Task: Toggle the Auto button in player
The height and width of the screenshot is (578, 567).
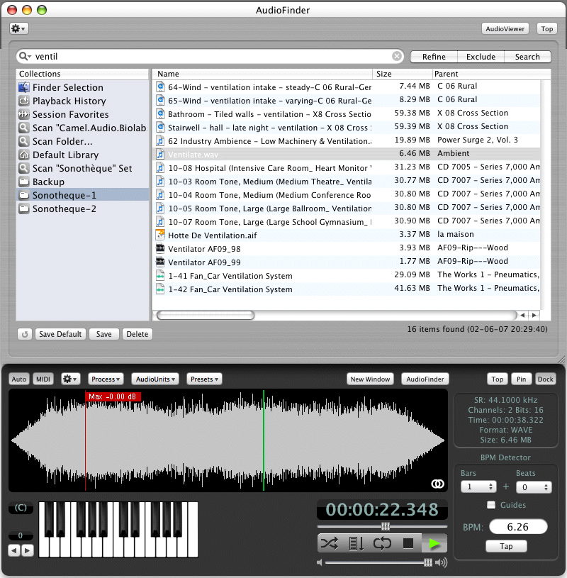Action: pos(19,379)
